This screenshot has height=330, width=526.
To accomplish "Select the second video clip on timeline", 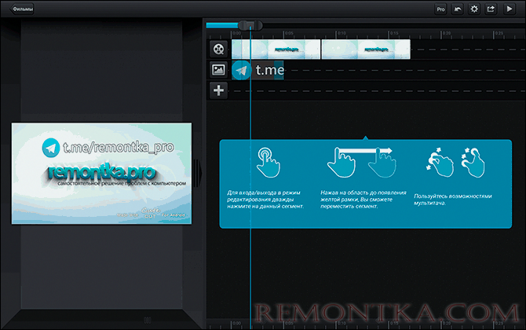I will [x=366, y=49].
